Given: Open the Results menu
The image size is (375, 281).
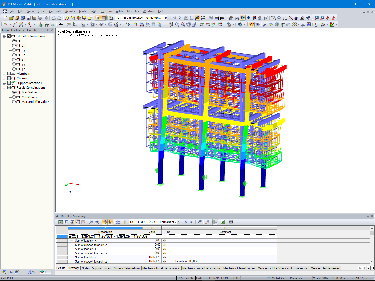Looking at the screenshot, I should [x=70, y=11].
